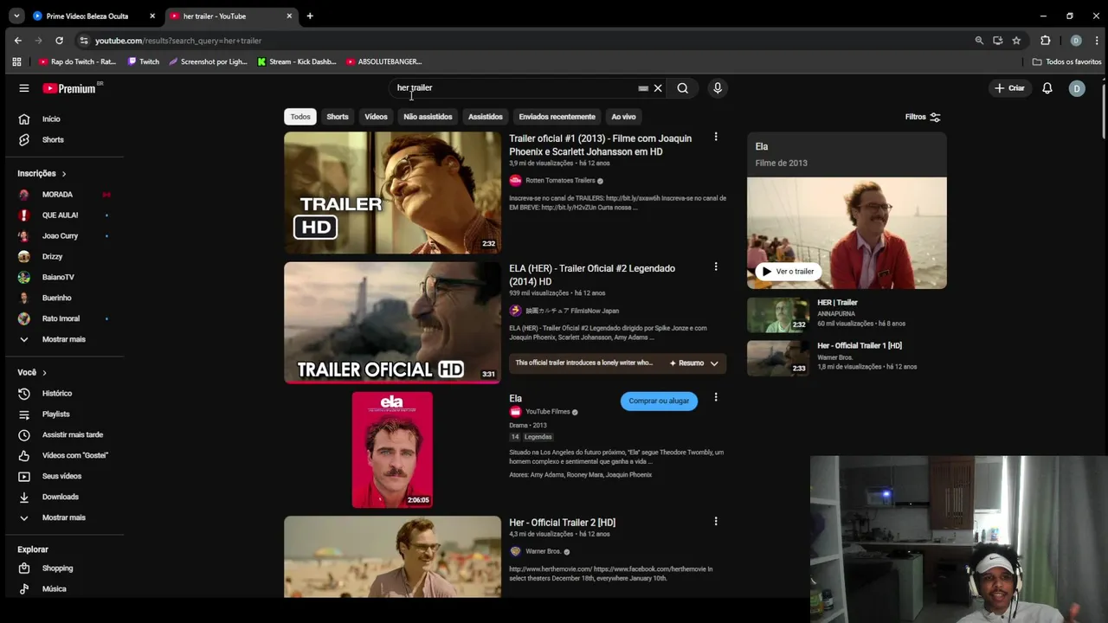
Task: Click Comprar ou alugar button
Action: coord(659,401)
